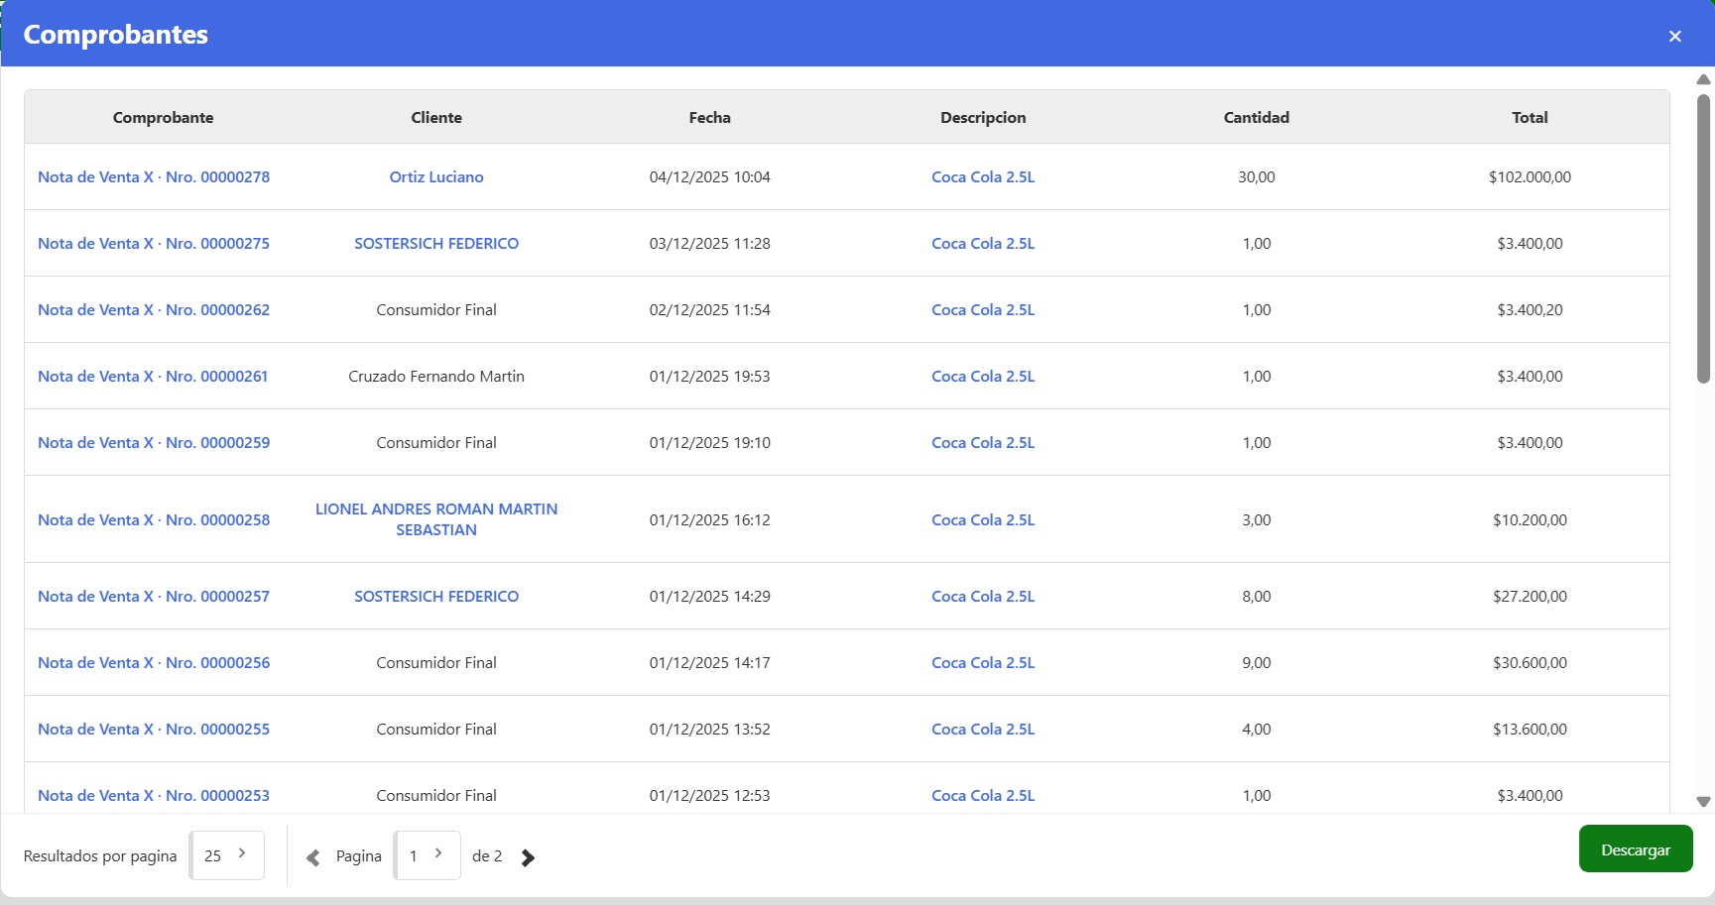
Task: Open Nota de Venta X Nro. 00000257
Action: pyautogui.click(x=154, y=597)
